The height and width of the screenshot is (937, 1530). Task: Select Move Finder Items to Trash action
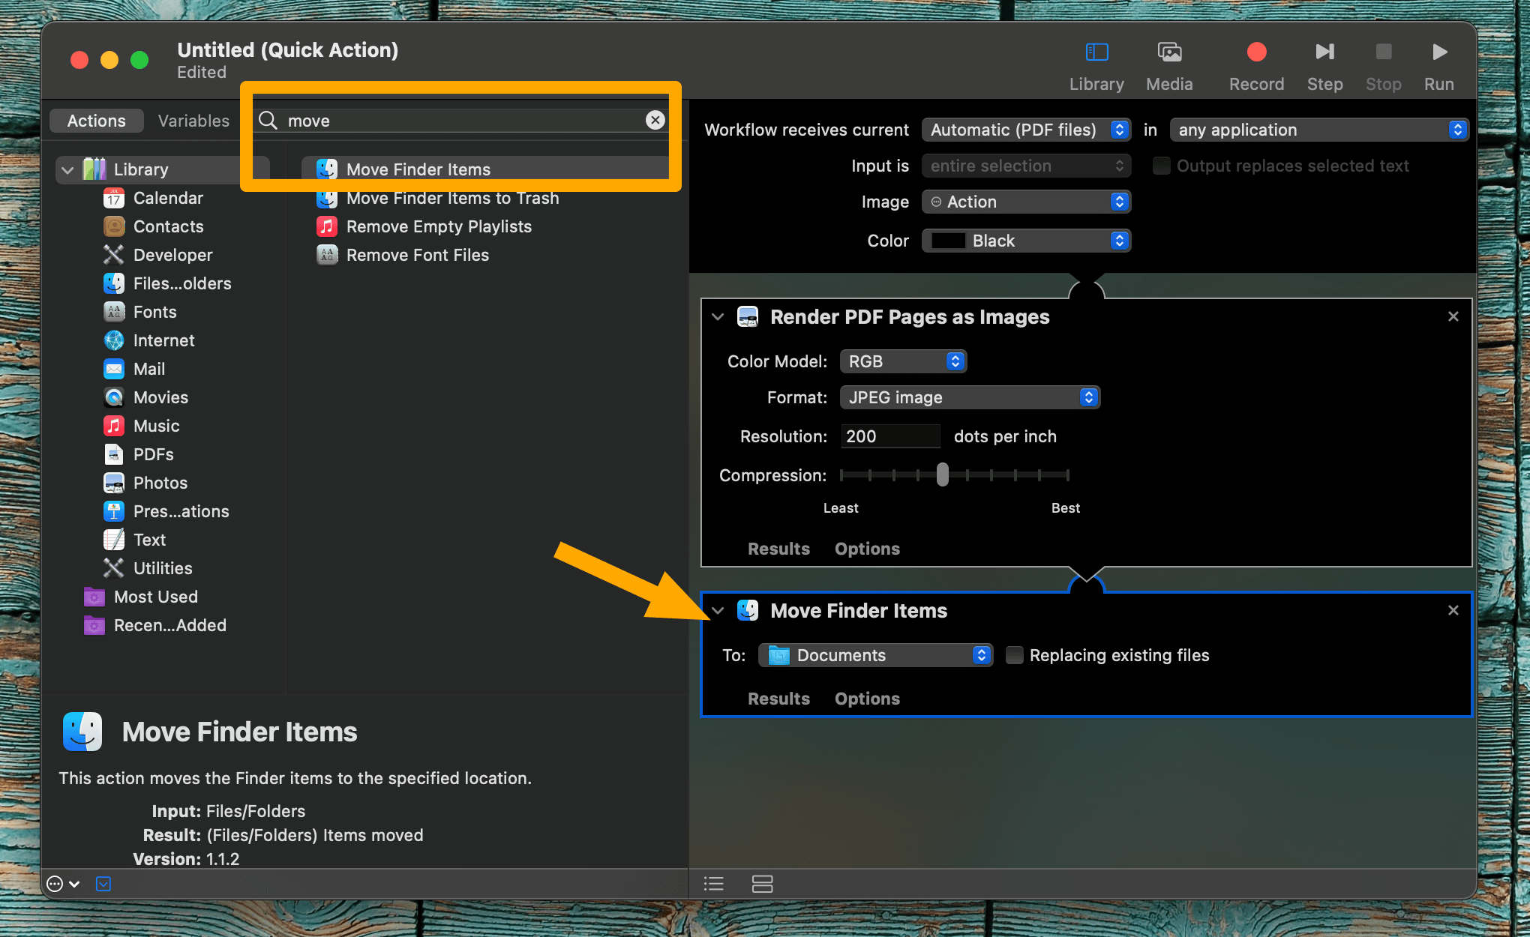point(451,199)
